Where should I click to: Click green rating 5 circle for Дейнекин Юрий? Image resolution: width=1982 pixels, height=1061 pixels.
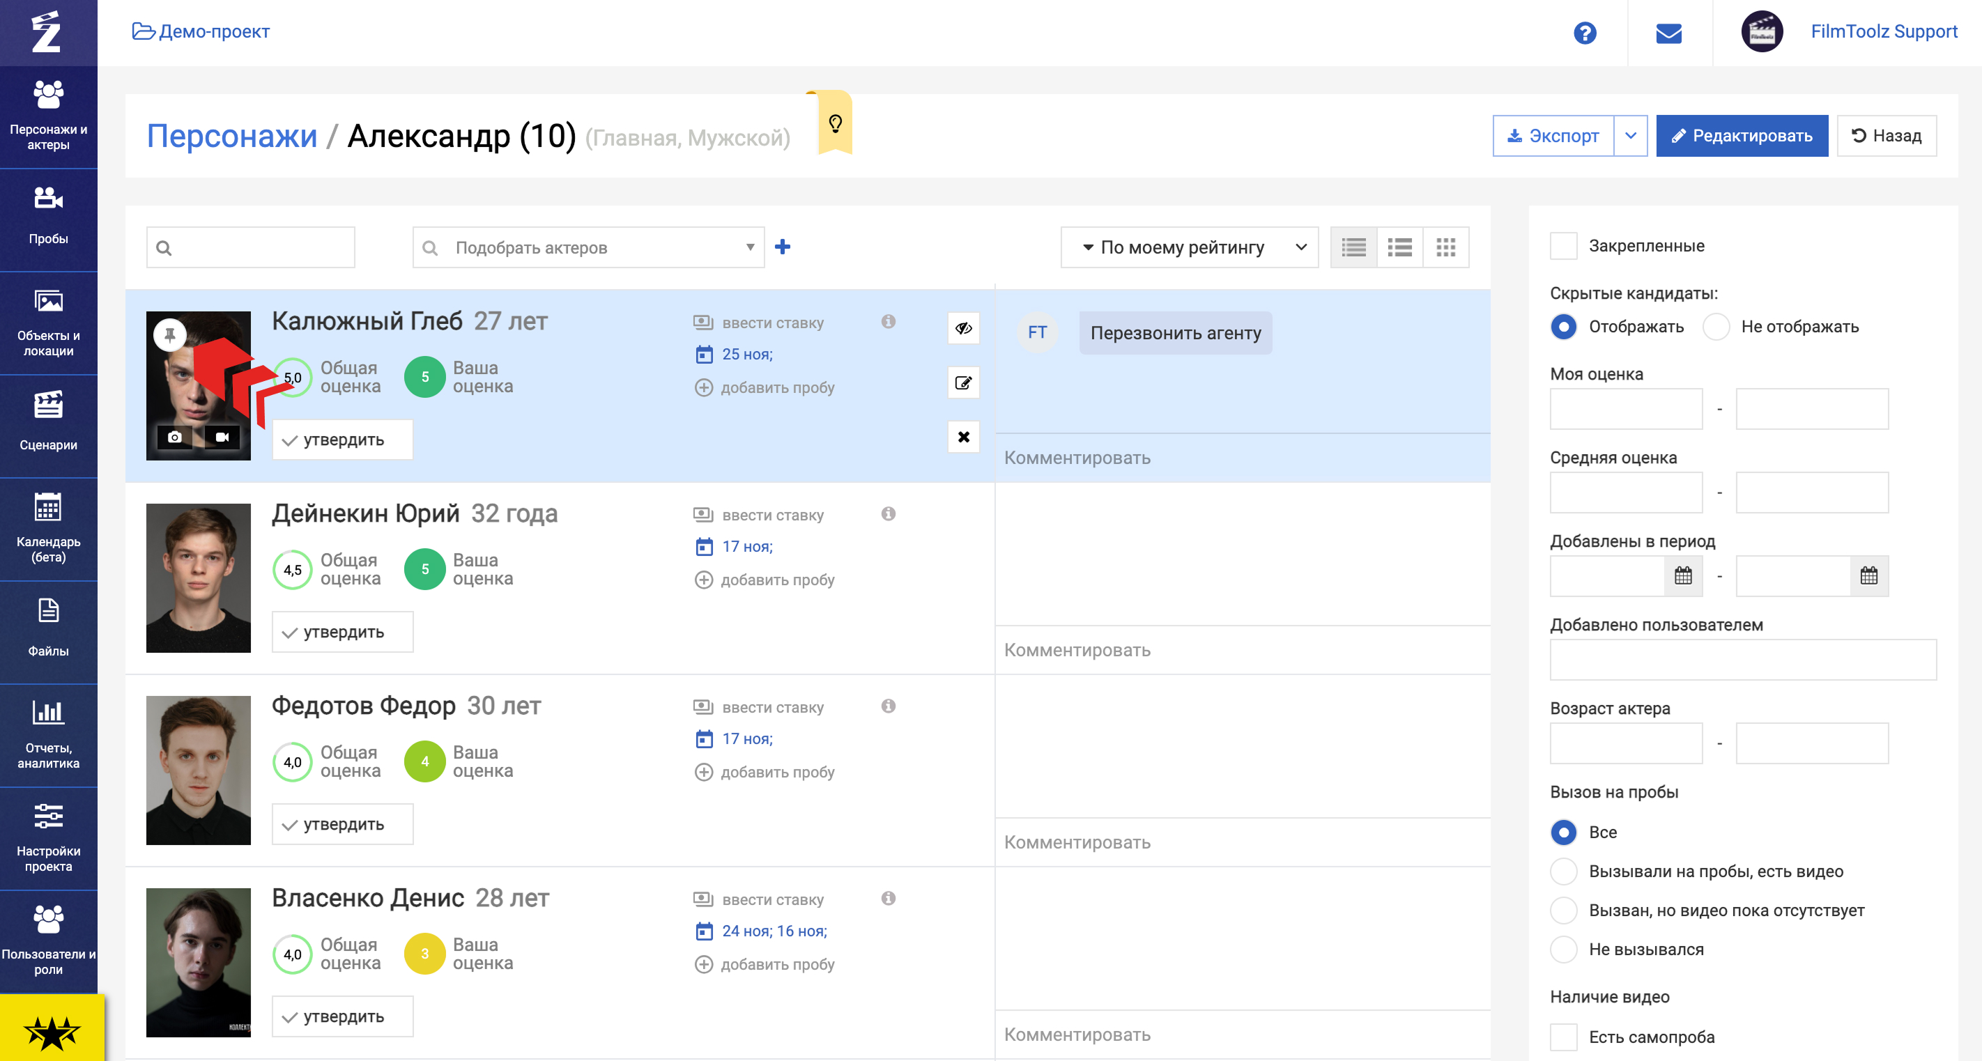click(424, 569)
